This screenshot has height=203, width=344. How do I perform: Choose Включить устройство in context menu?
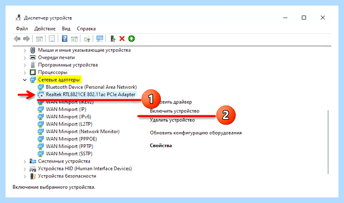(175, 111)
